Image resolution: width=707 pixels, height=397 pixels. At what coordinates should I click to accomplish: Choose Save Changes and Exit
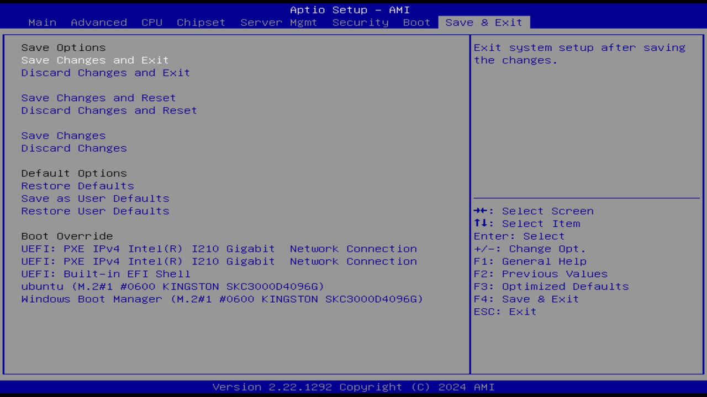pos(95,60)
